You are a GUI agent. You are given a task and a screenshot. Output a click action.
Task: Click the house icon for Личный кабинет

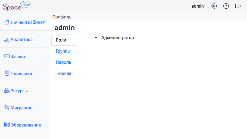[x=7, y=22]
